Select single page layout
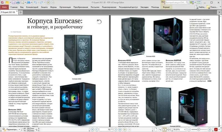 click(x=156, y=130)
